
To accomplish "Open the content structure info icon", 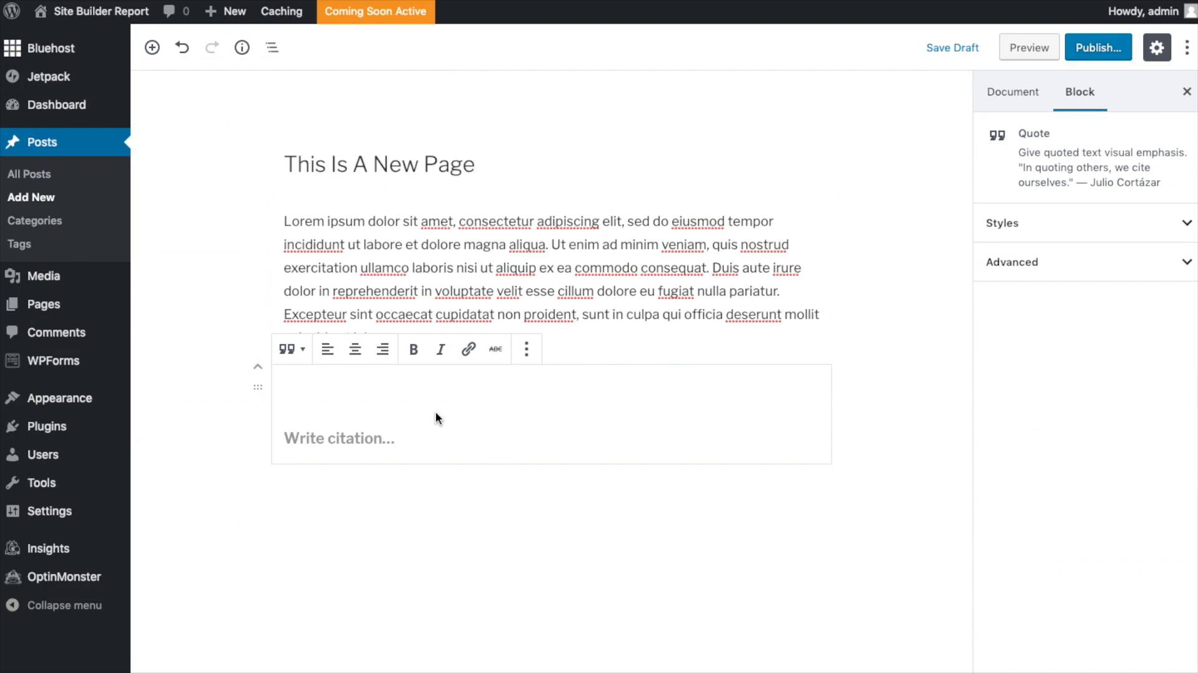I will pyautogui.click(x=241, y=47).
